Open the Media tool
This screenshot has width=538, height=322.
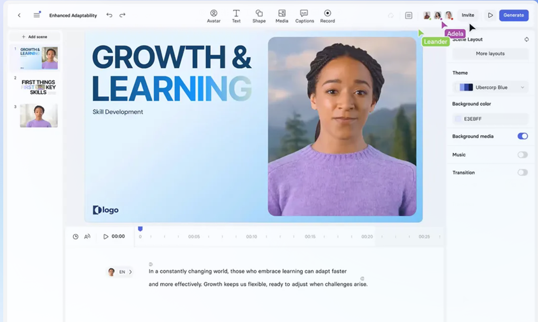(282, 17)
